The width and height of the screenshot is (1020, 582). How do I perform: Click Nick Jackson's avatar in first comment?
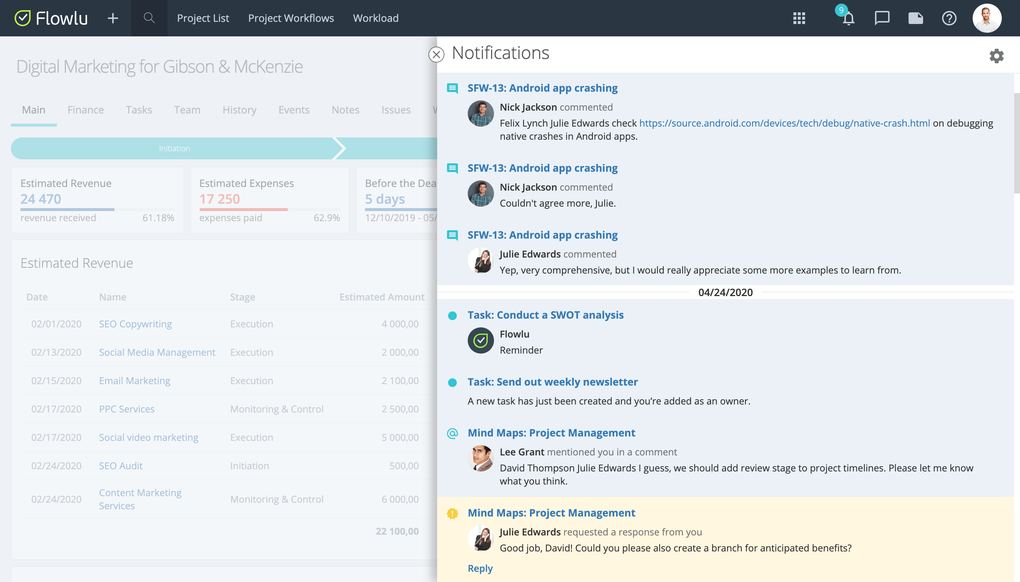[x=480, y=113]
